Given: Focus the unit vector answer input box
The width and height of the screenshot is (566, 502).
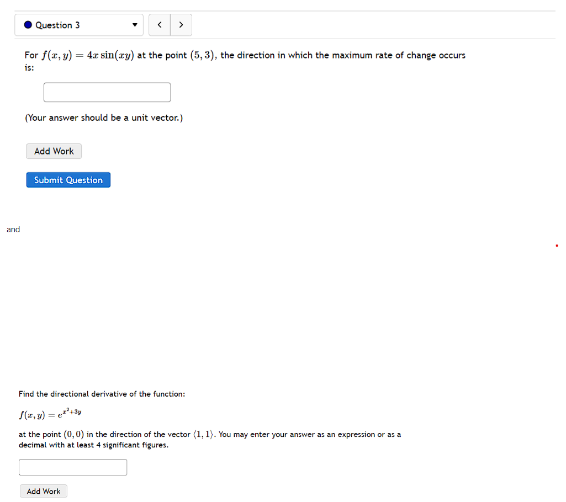Looking at the screenshot, I should [x=107, y=92].
